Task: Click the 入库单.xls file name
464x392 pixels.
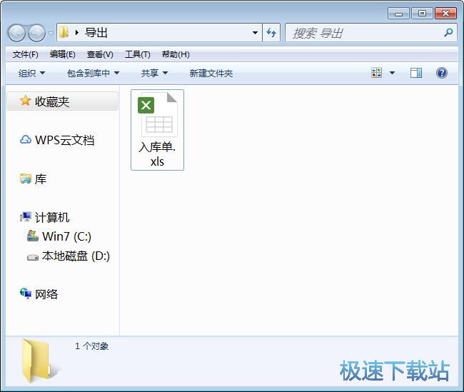Action: [157, 154]
